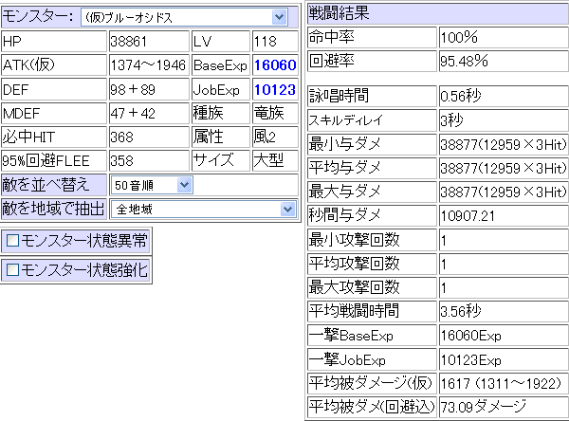Click the スキルディレイ label cell
The image size is (569, 421).
[372, 120]
